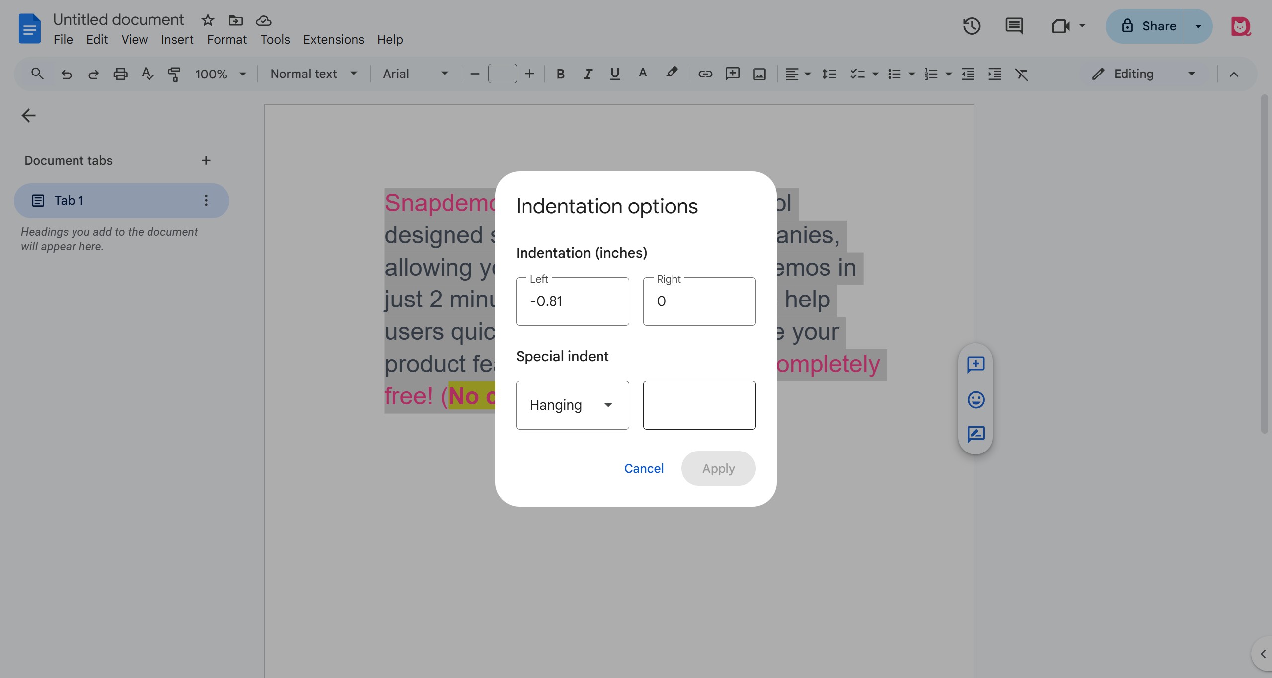Cancel the Indentation options dialog

[644, 468]
